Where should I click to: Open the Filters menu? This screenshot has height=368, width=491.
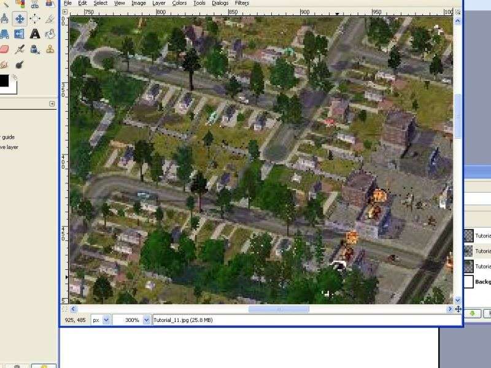click(242, 3)
